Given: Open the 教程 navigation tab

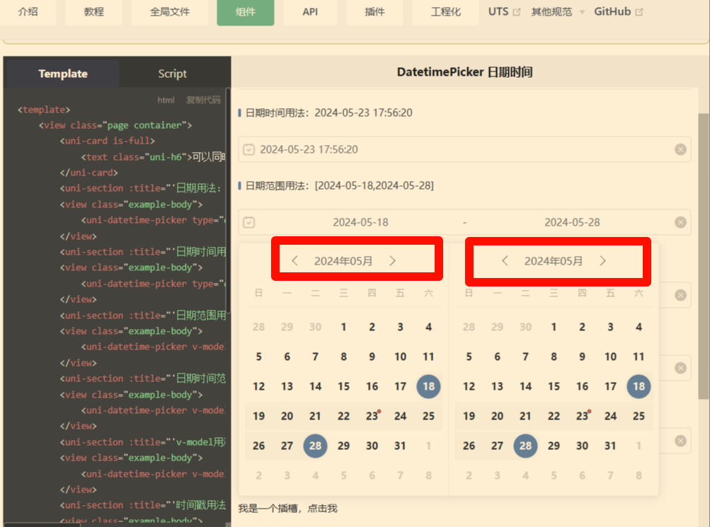Looking at the screenshot, I should point(93,12).
